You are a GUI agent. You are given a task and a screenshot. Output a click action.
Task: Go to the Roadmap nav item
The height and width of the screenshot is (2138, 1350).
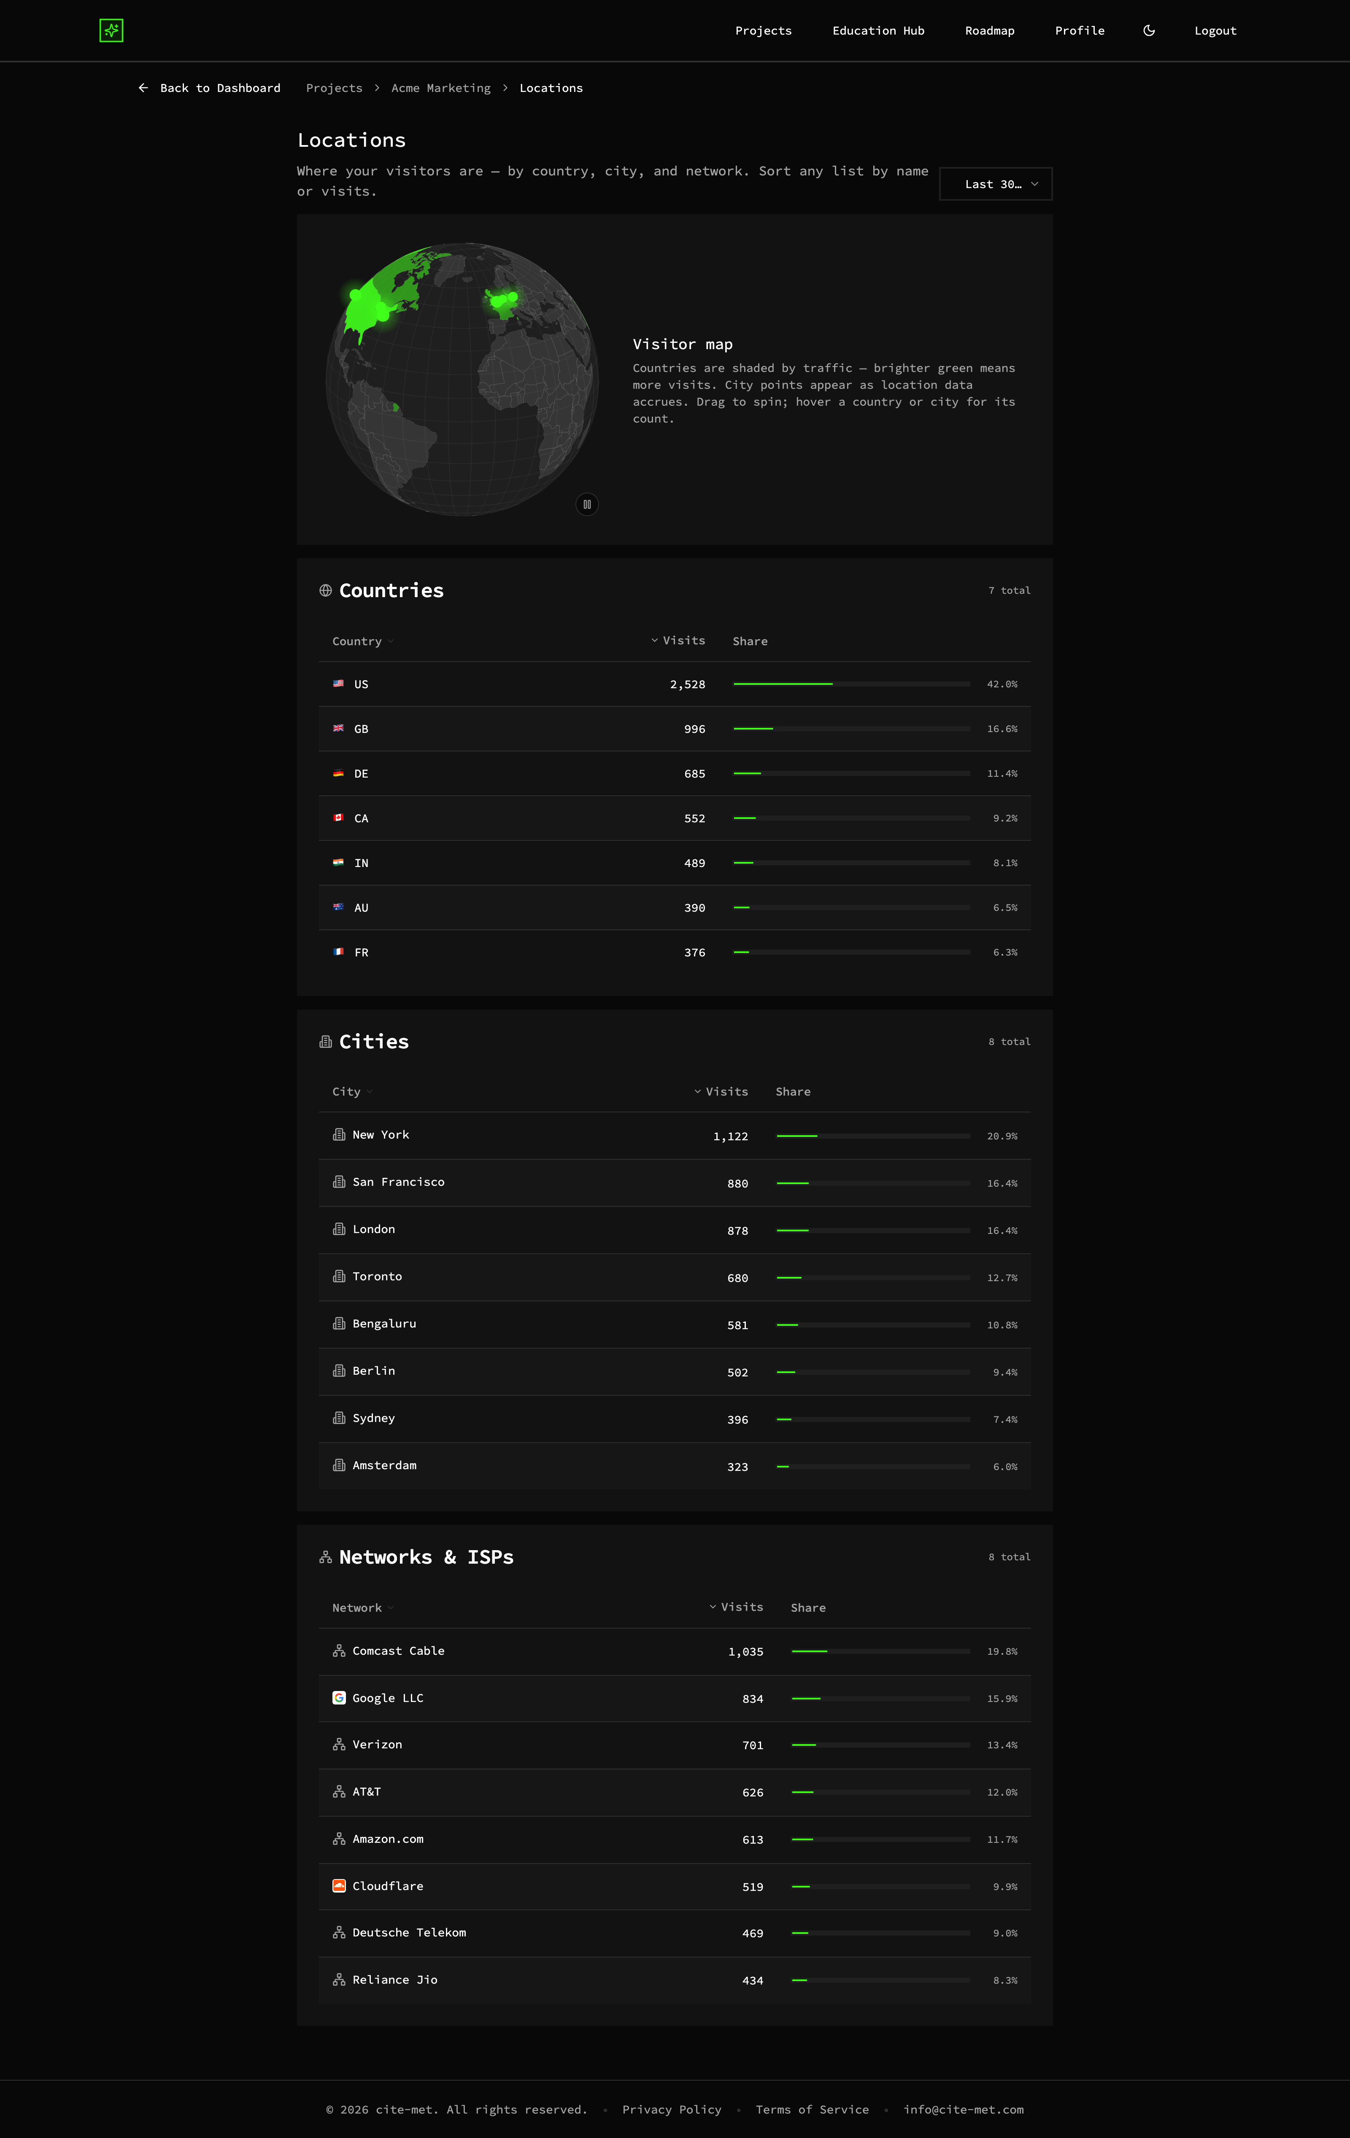click(x=989, y=30)
